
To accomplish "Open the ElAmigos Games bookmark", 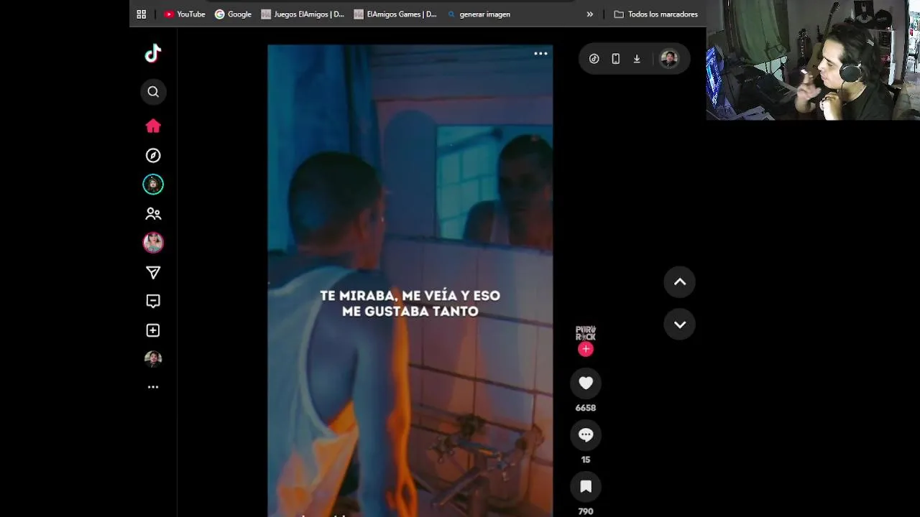I will click(395, 14).
